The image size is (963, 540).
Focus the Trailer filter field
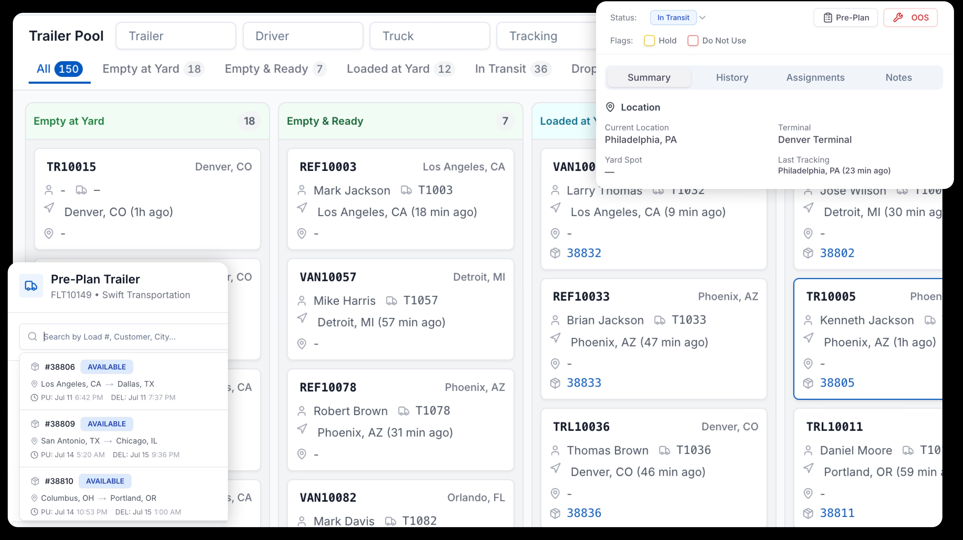tap(176, 36)
